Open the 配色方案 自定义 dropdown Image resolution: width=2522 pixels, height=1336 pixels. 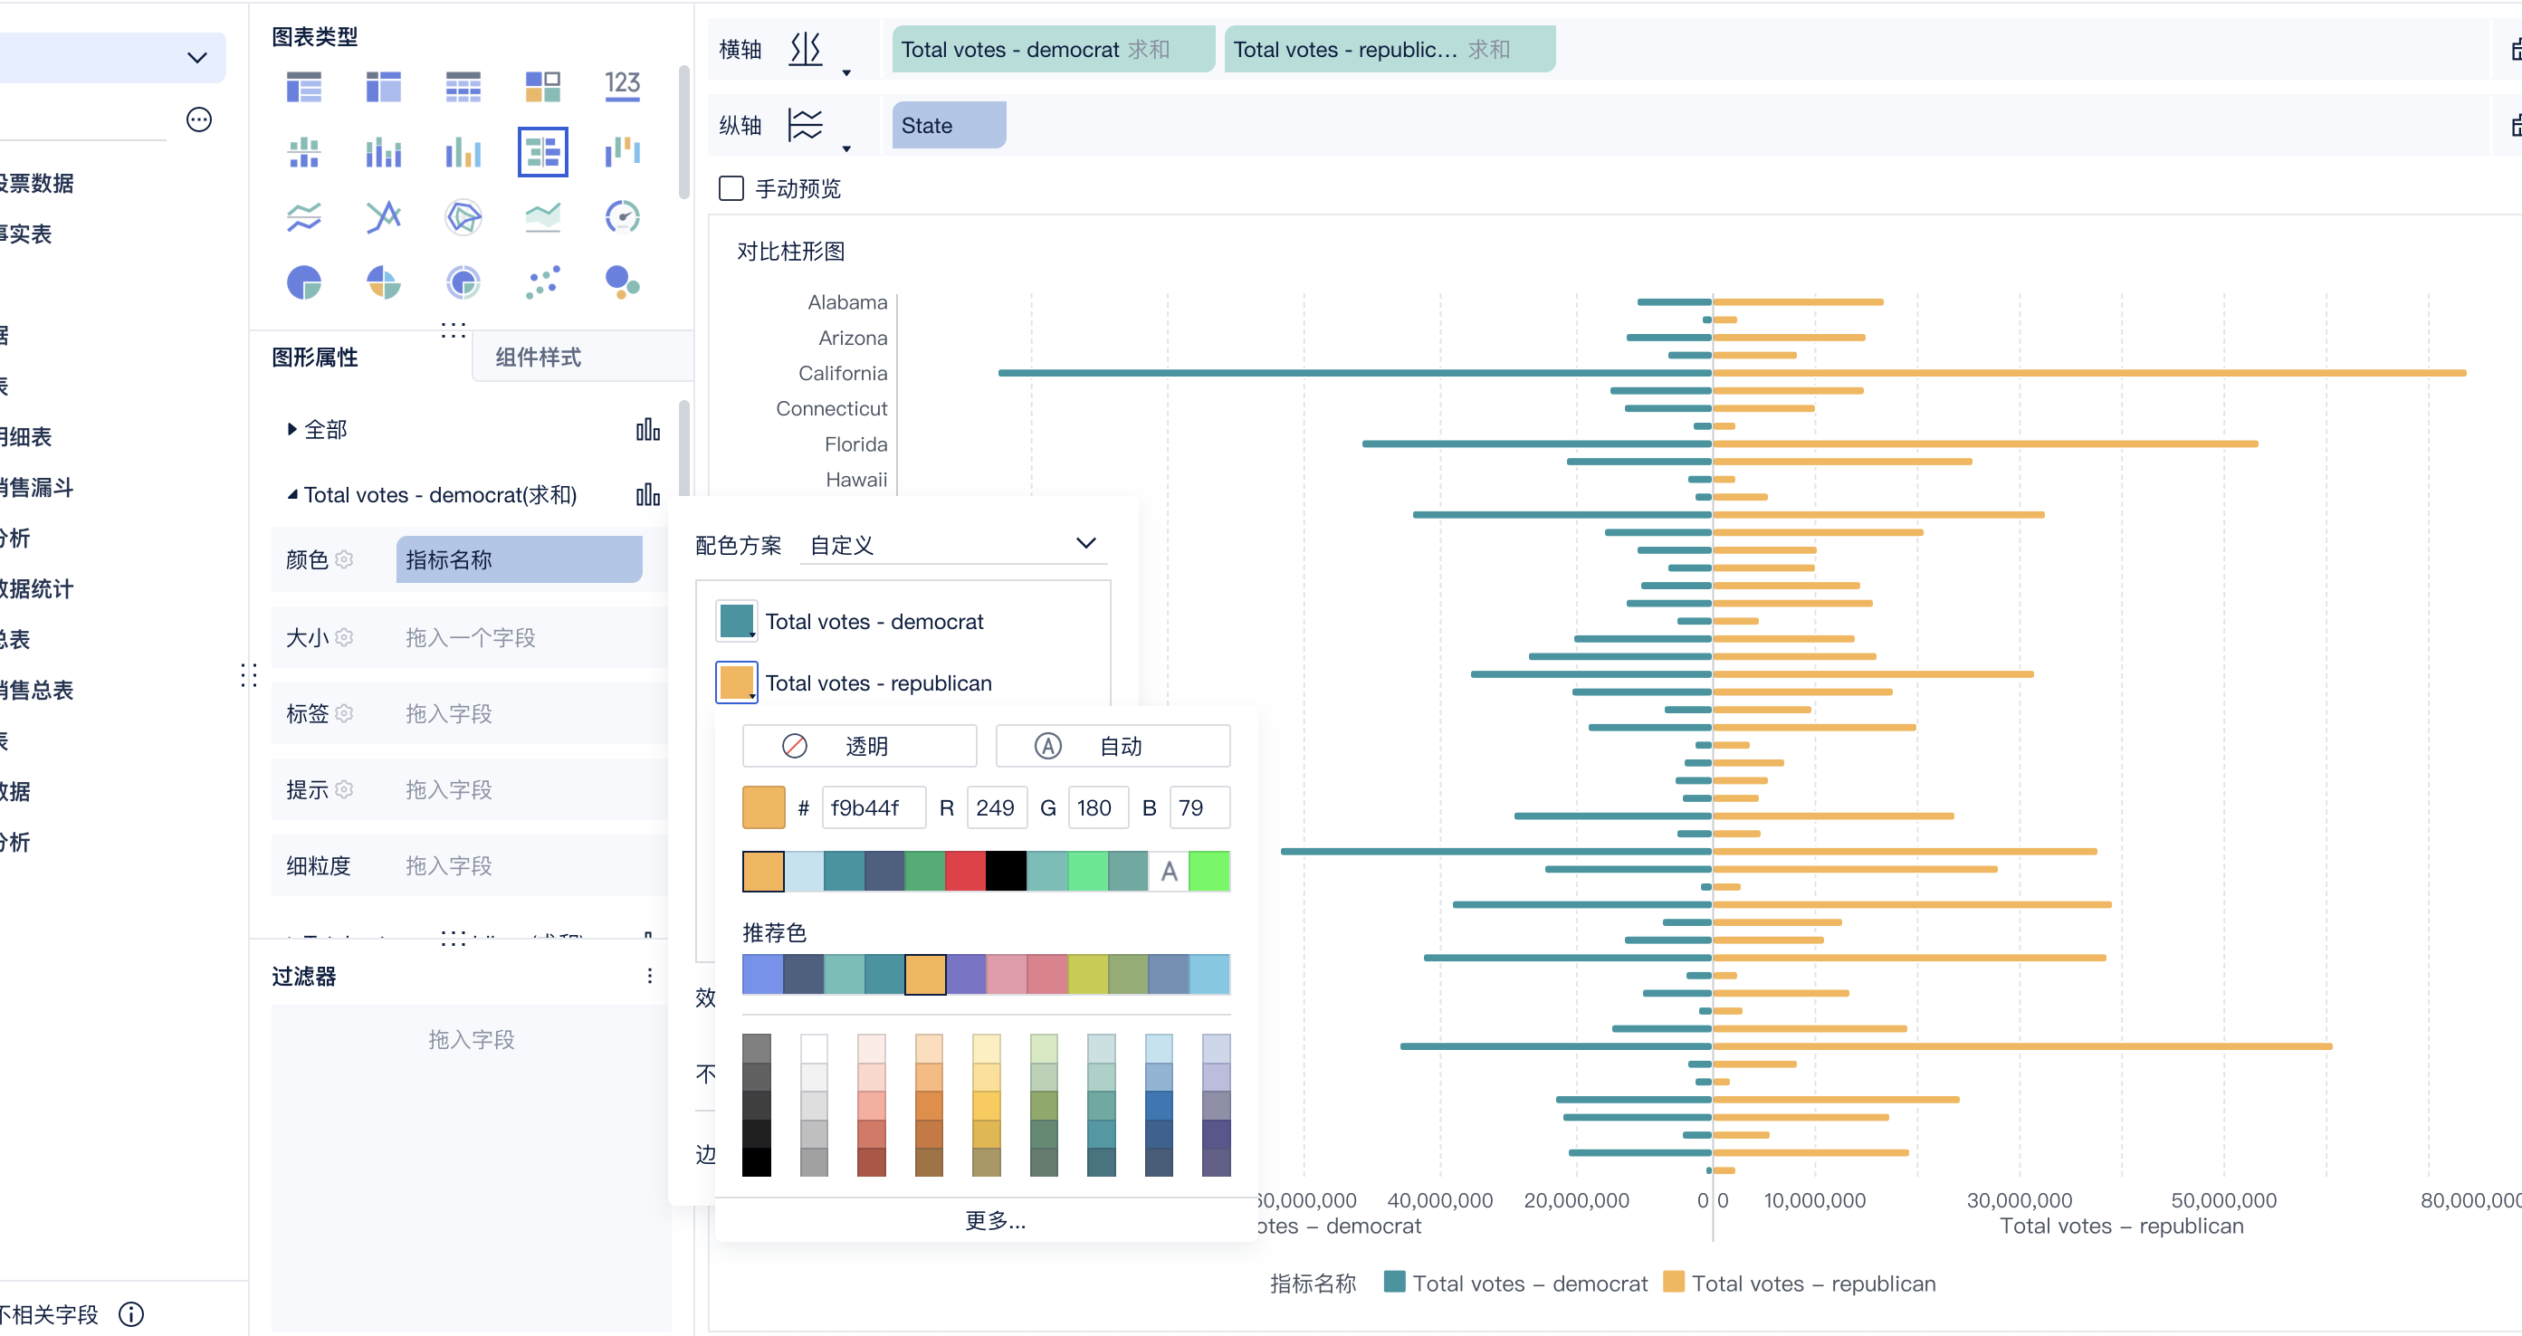(x=952, y=544)
